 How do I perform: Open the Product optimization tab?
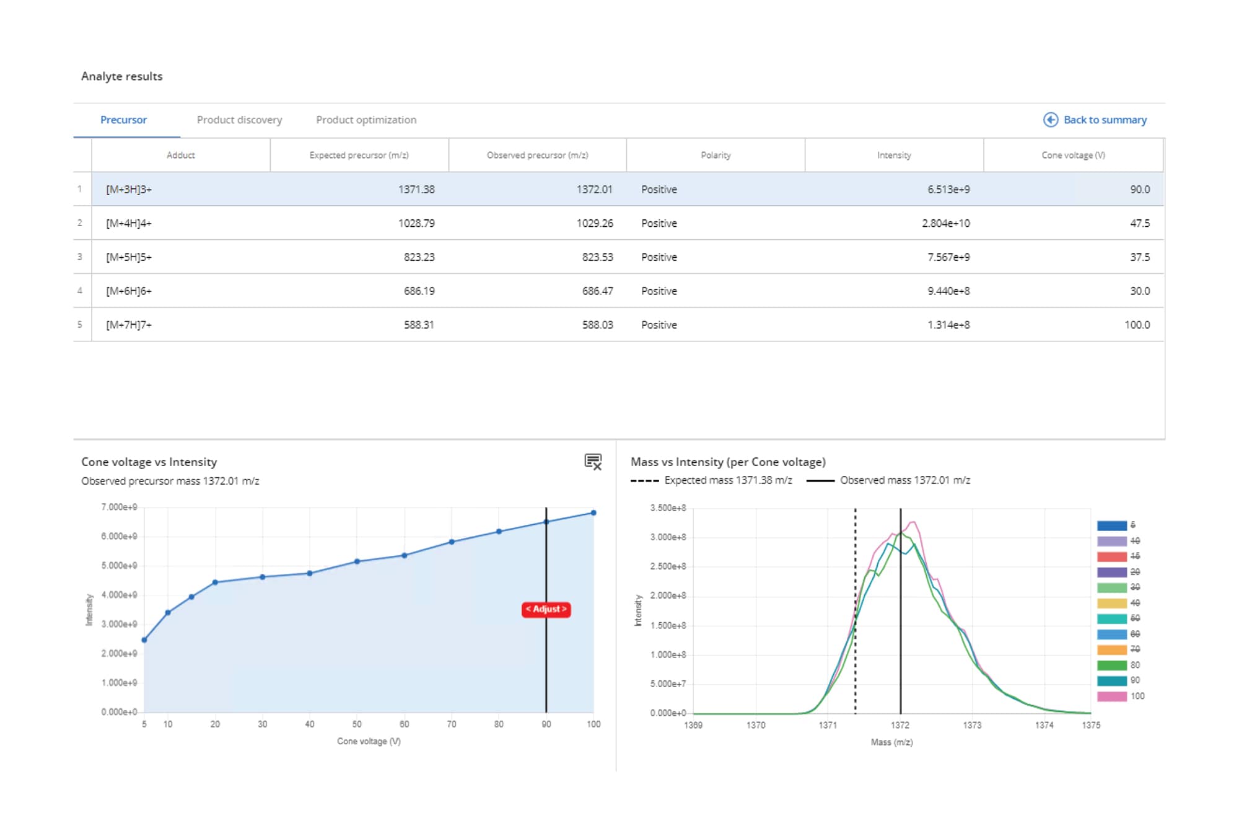[366, 120]
